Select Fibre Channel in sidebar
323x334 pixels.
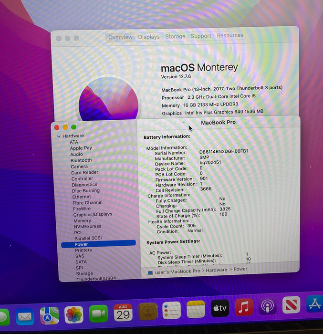point(88,203)
